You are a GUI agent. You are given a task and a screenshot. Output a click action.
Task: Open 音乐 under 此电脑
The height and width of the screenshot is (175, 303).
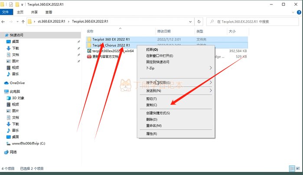click(x=15, y=130)
